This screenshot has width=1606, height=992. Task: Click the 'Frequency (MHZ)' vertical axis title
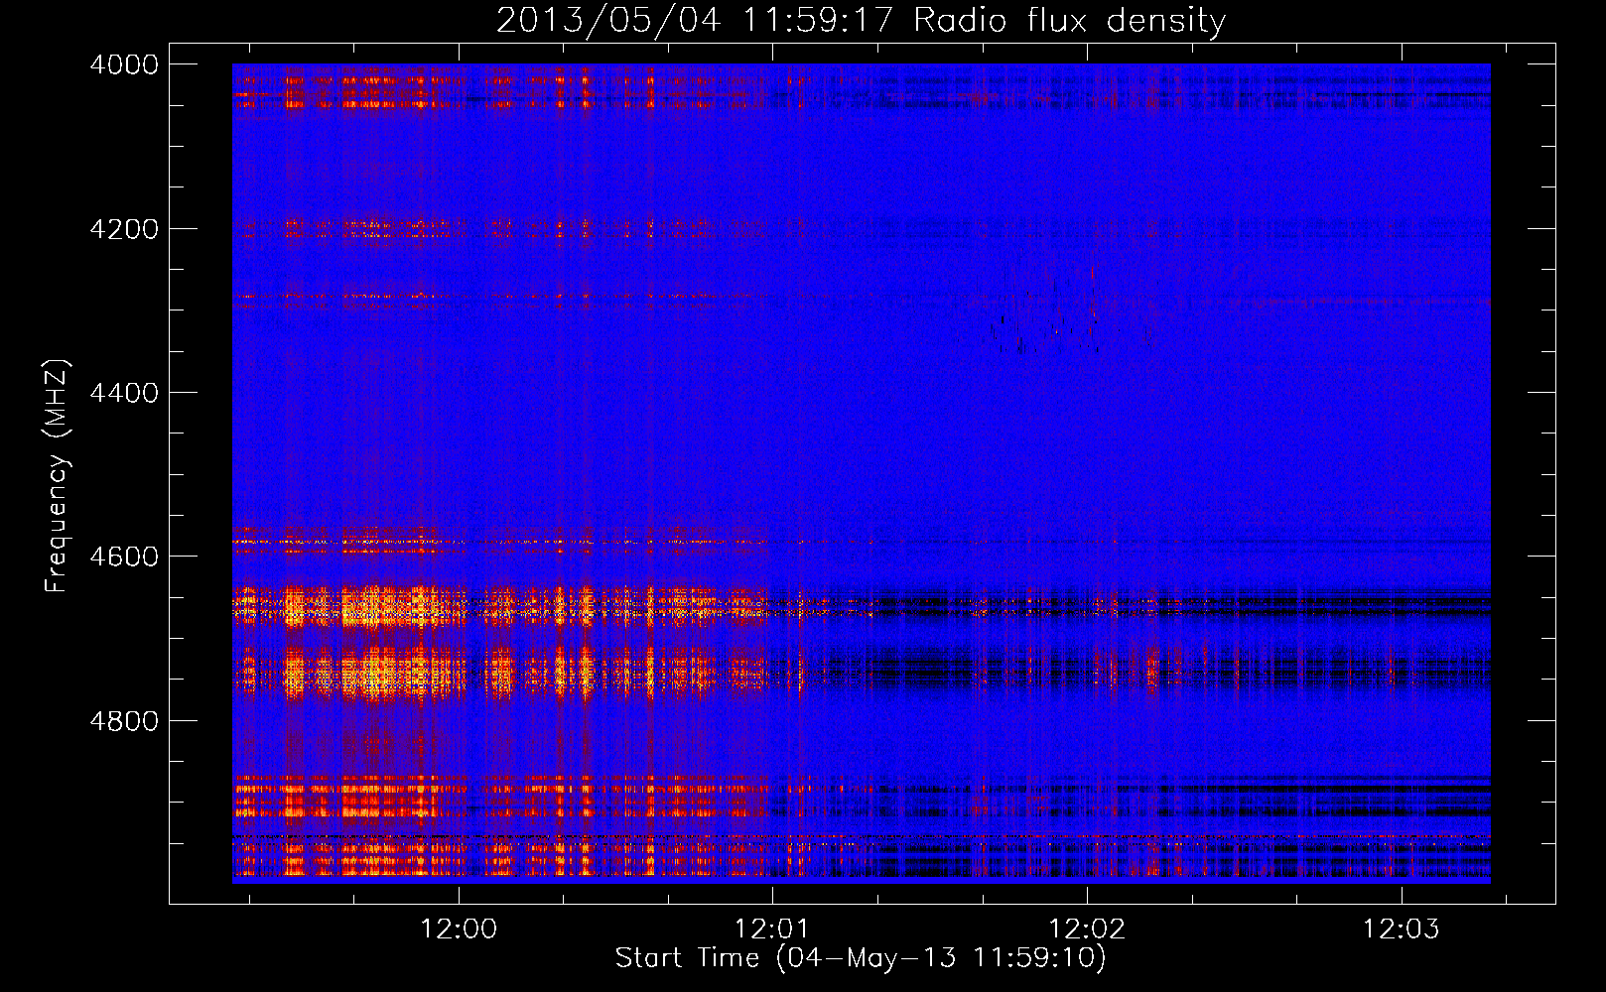pyautogui.click(x=58, y=476)
